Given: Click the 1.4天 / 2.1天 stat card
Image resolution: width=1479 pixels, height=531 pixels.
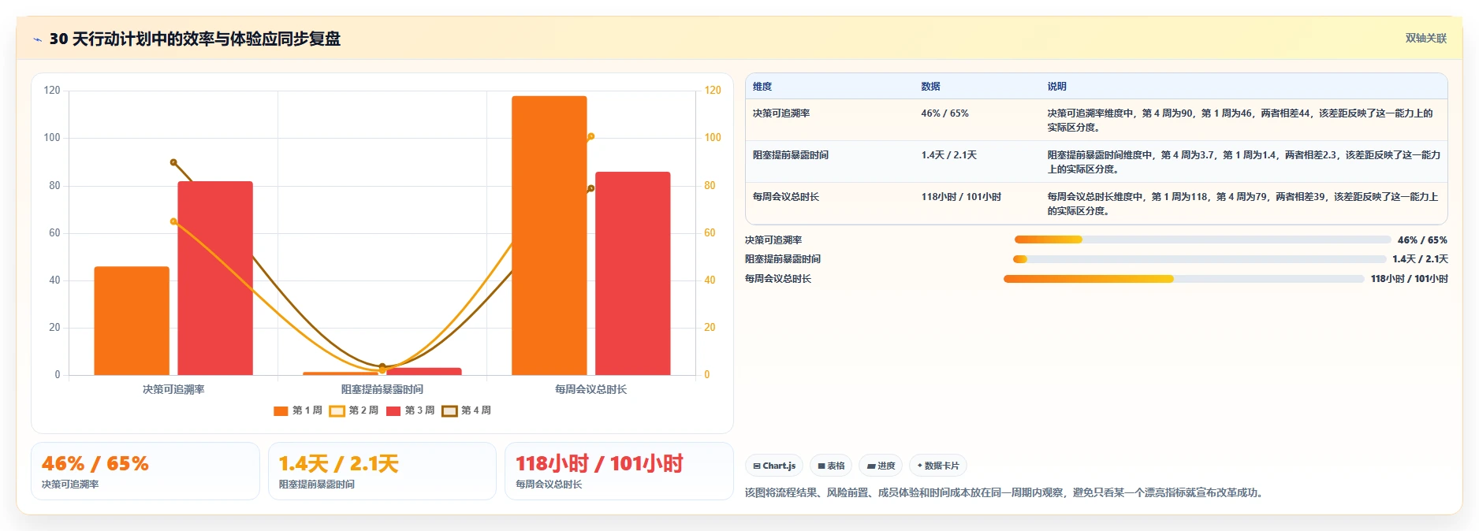Looking at the screenshot, I should coord(382,471).
